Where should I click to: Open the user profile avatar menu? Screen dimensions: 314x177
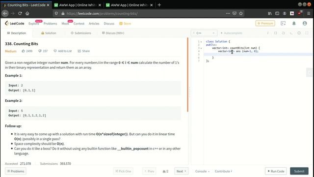point(305,24)
